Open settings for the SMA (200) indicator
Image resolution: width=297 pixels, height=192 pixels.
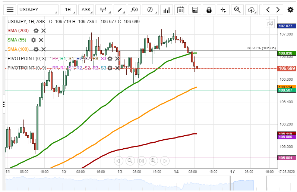pyautogui.click(x=36, y=31)
